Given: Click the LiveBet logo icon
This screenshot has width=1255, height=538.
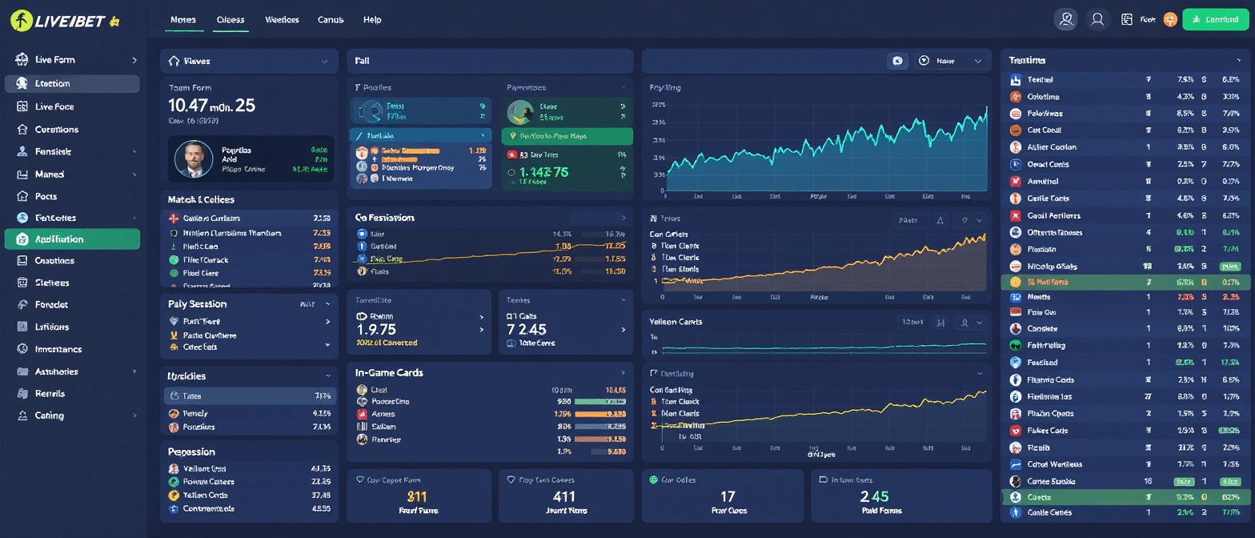Looking at the screenshot, I should [21, 21].
